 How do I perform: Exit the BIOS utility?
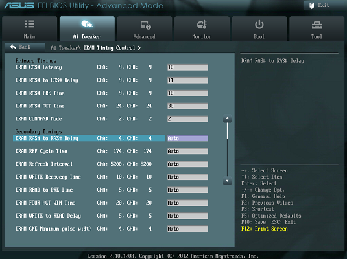click(x=325, y=6)
